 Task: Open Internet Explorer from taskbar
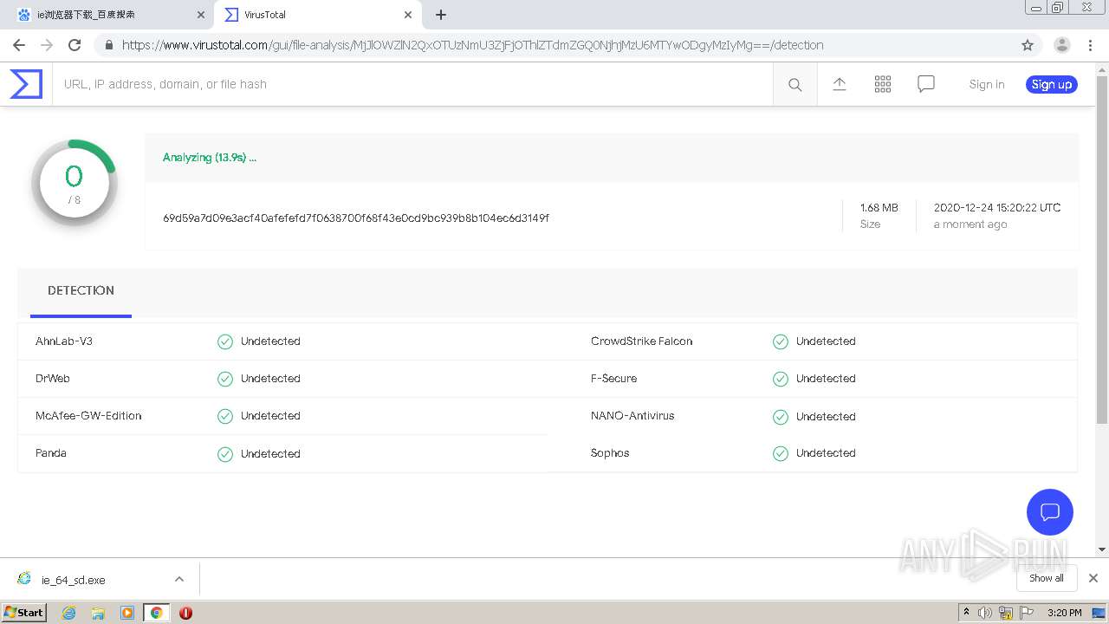tap(69, 613)
